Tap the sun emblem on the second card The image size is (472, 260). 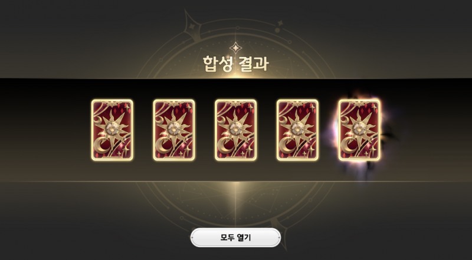click(176, 128)
